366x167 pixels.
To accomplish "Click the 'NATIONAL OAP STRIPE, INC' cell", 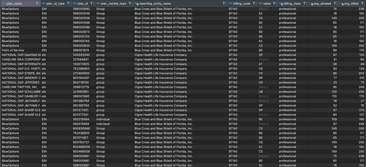I will click(21, 73).
